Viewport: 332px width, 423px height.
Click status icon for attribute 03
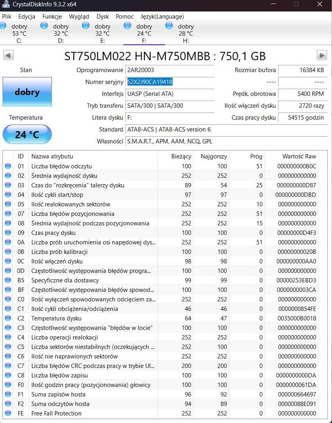(x=8, y=185)
